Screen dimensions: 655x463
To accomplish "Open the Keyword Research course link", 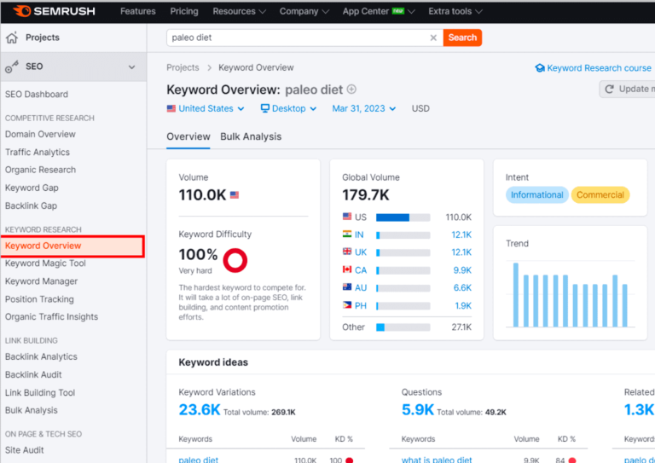I will pos(594,68).
